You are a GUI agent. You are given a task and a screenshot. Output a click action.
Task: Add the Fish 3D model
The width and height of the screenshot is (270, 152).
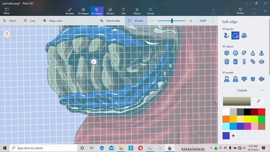pyautogui.click(x=262, y=79)
